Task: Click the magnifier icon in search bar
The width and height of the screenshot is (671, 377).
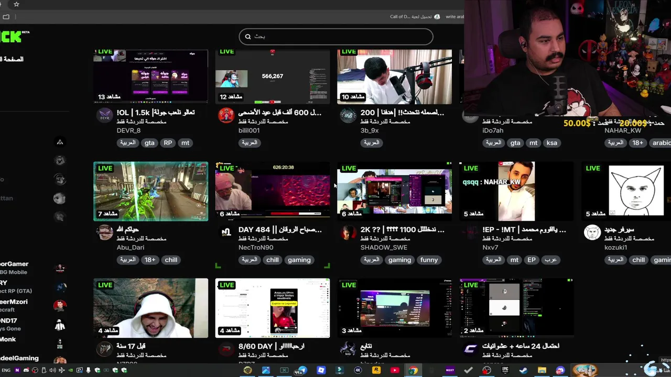Action: (248, 37)
